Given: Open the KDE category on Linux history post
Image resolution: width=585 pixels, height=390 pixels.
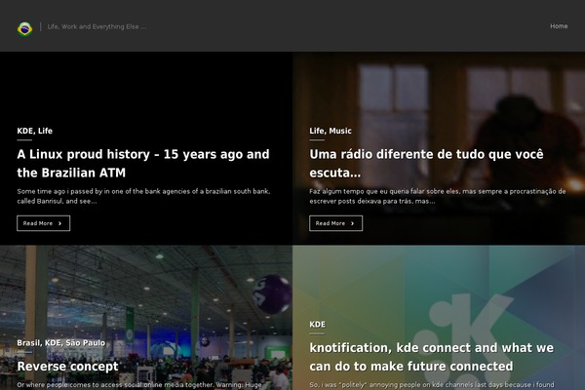Looking at the screenshot, I should (x=25, y=131).
